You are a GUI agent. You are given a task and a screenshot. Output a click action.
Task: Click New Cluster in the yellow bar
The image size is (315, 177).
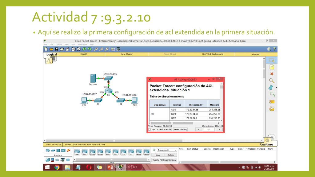[x=126, y=54]
